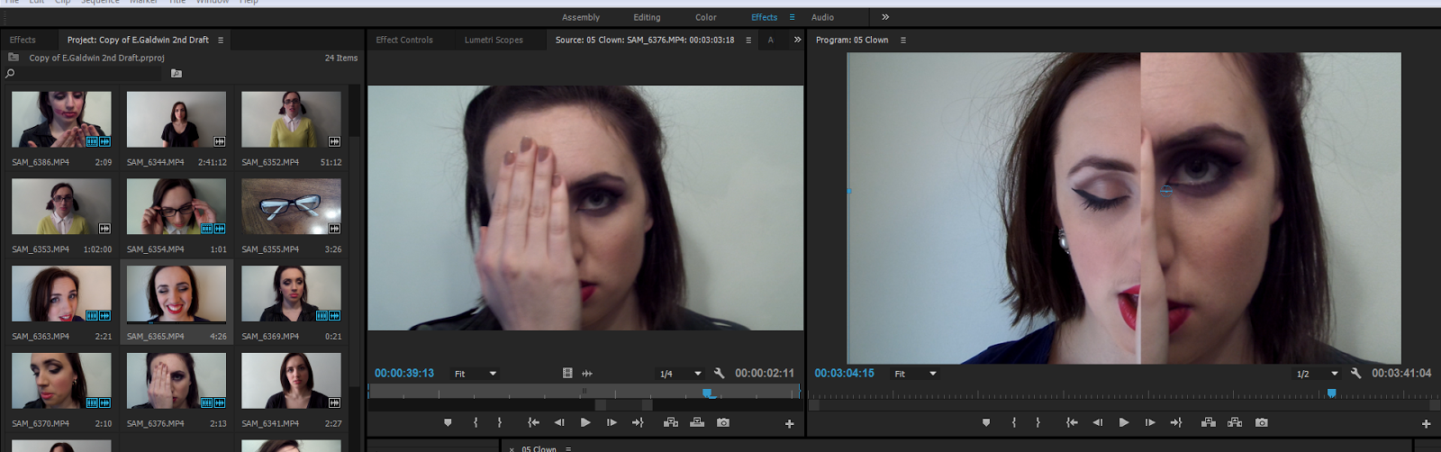1441x452 pixels.
Task: Select Effects workspace tab
Action: pyautogui.click(x=765, y=17)
